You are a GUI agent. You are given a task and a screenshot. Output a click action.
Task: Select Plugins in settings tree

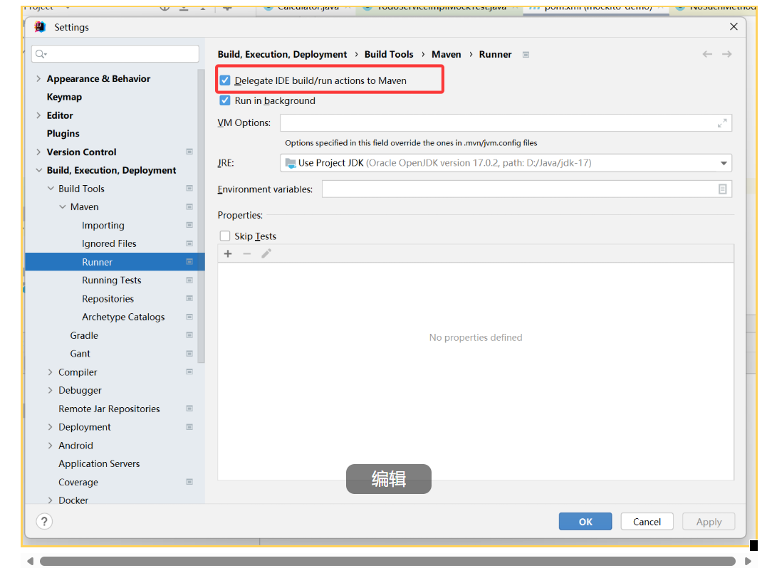[63, 133]
